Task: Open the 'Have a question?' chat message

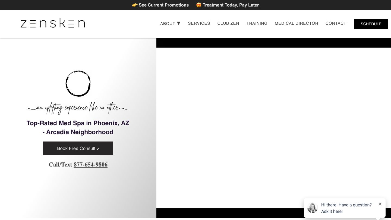Action: 346,208
